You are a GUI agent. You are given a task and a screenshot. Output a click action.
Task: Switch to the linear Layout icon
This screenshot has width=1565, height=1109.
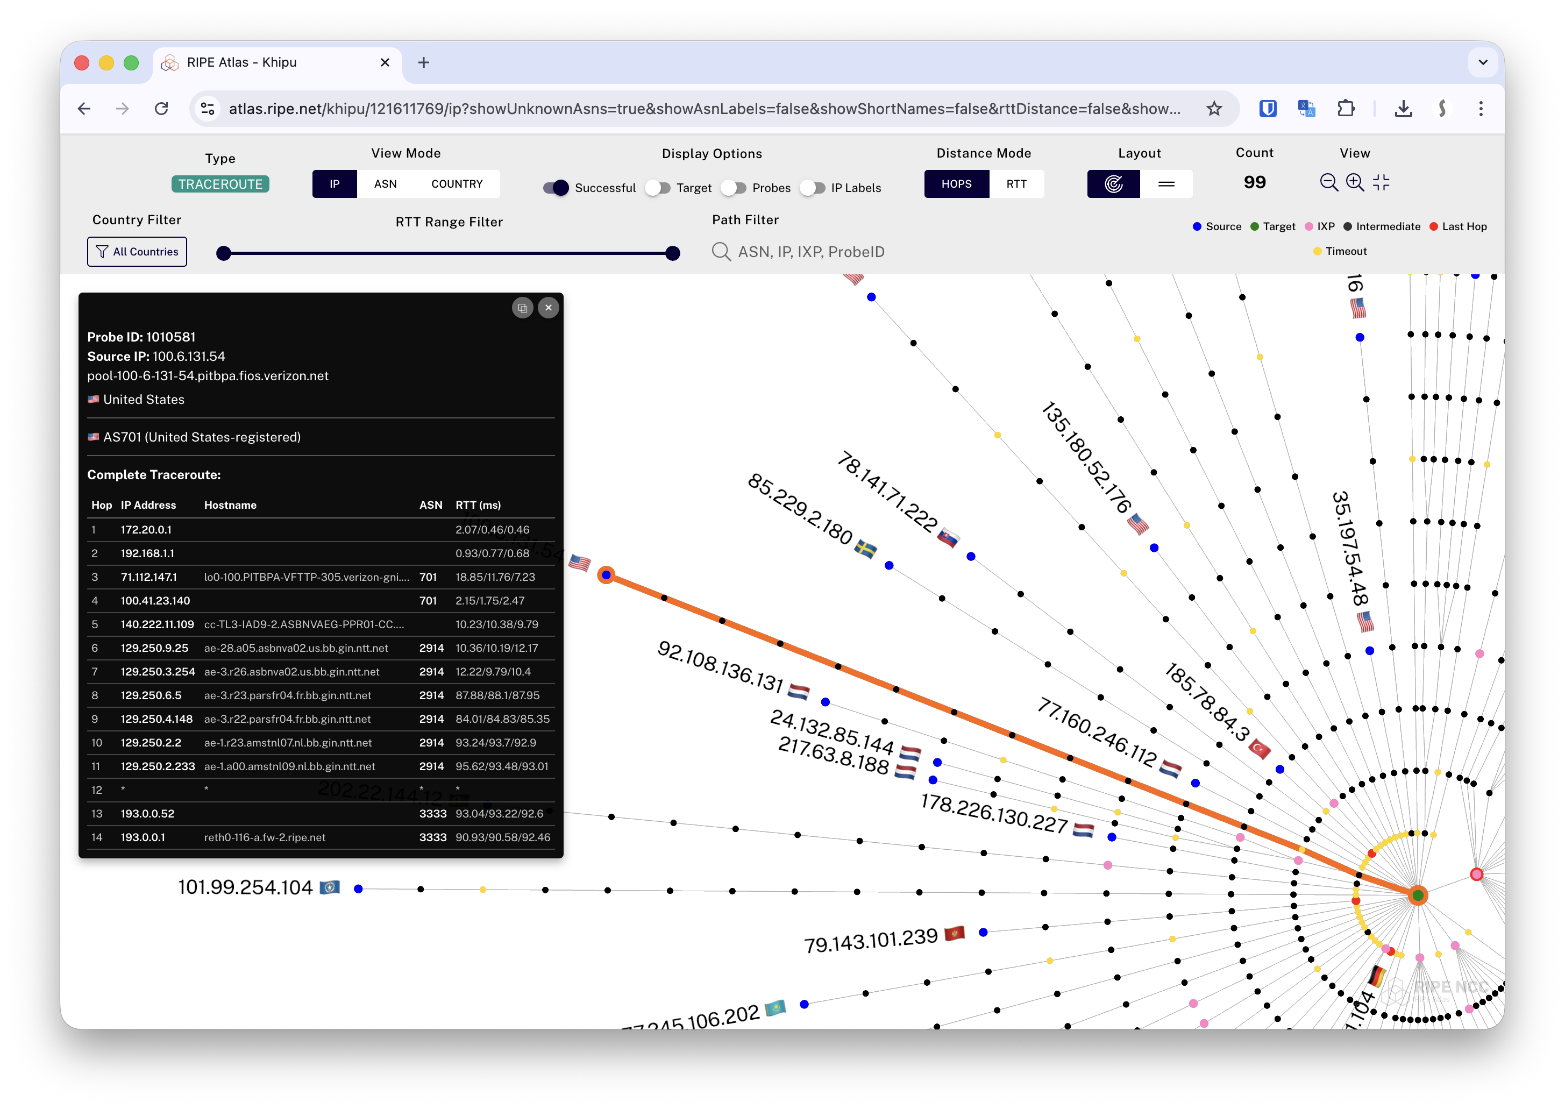point(1168,184)
